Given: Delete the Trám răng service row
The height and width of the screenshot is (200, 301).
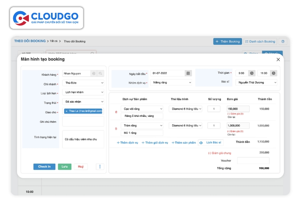Looking at the screenshot, I should click(x=116, y=129).
